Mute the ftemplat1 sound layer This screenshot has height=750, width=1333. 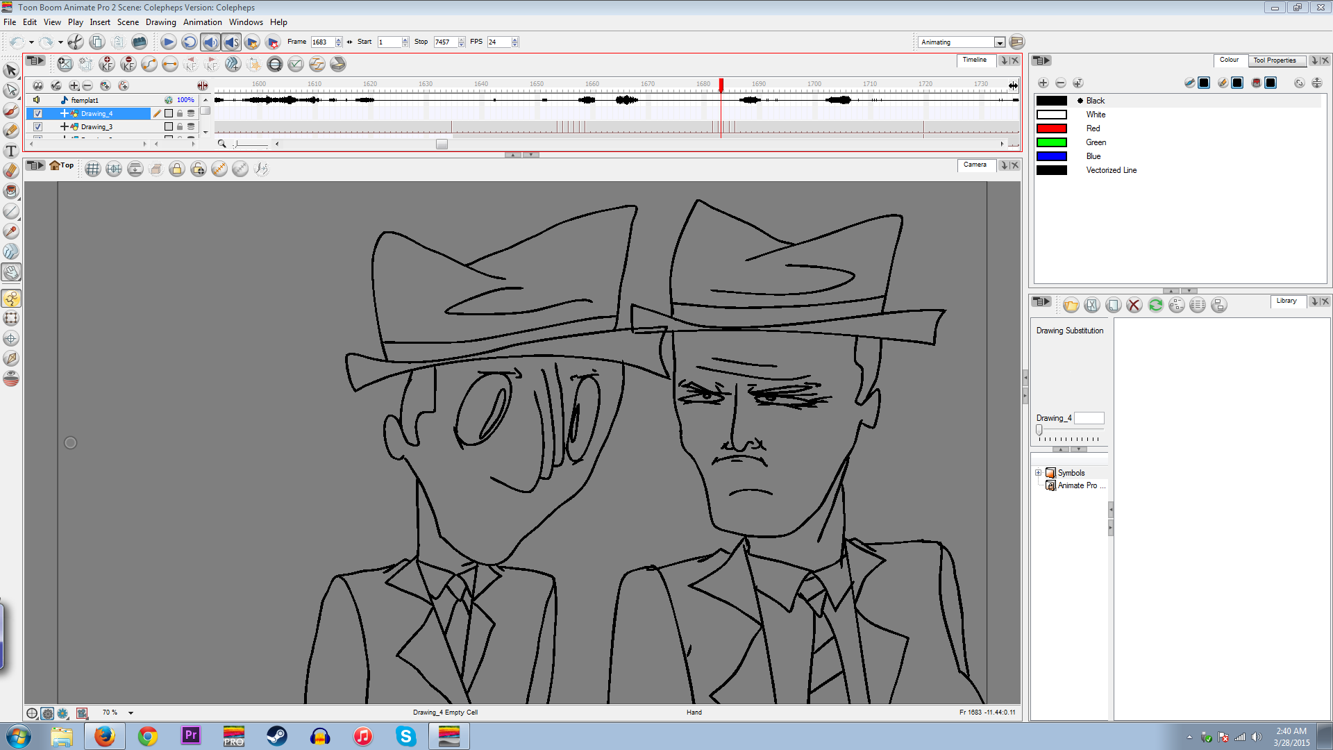(x=37, y=100)
